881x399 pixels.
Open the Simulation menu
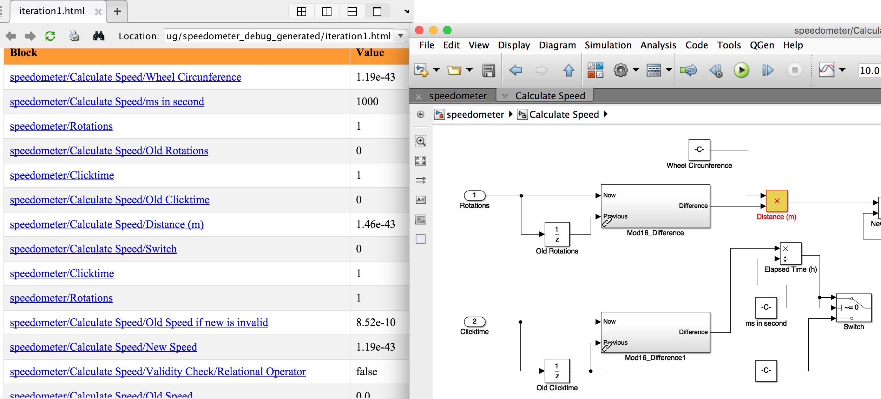point(608,45)
